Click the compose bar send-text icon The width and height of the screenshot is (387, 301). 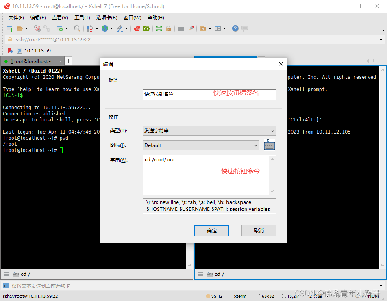pos(6,286)
